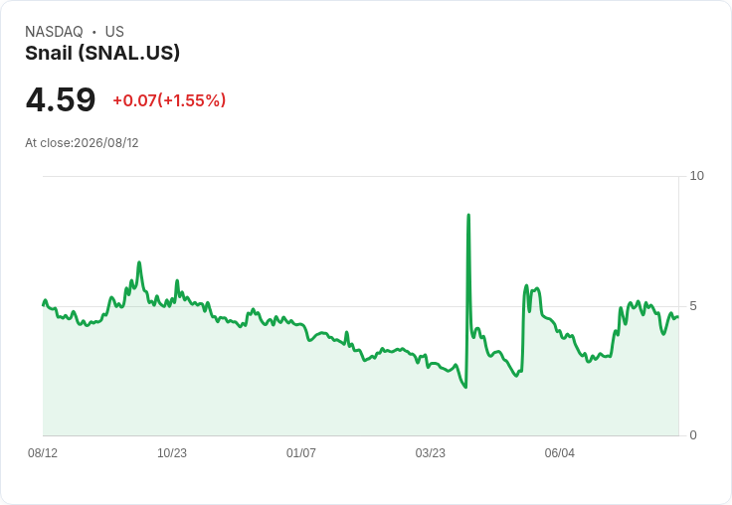Viewport: 732px width, 505px height.
Task: Select the NASDAQ exchange label
Action: (x=54, y=32)
